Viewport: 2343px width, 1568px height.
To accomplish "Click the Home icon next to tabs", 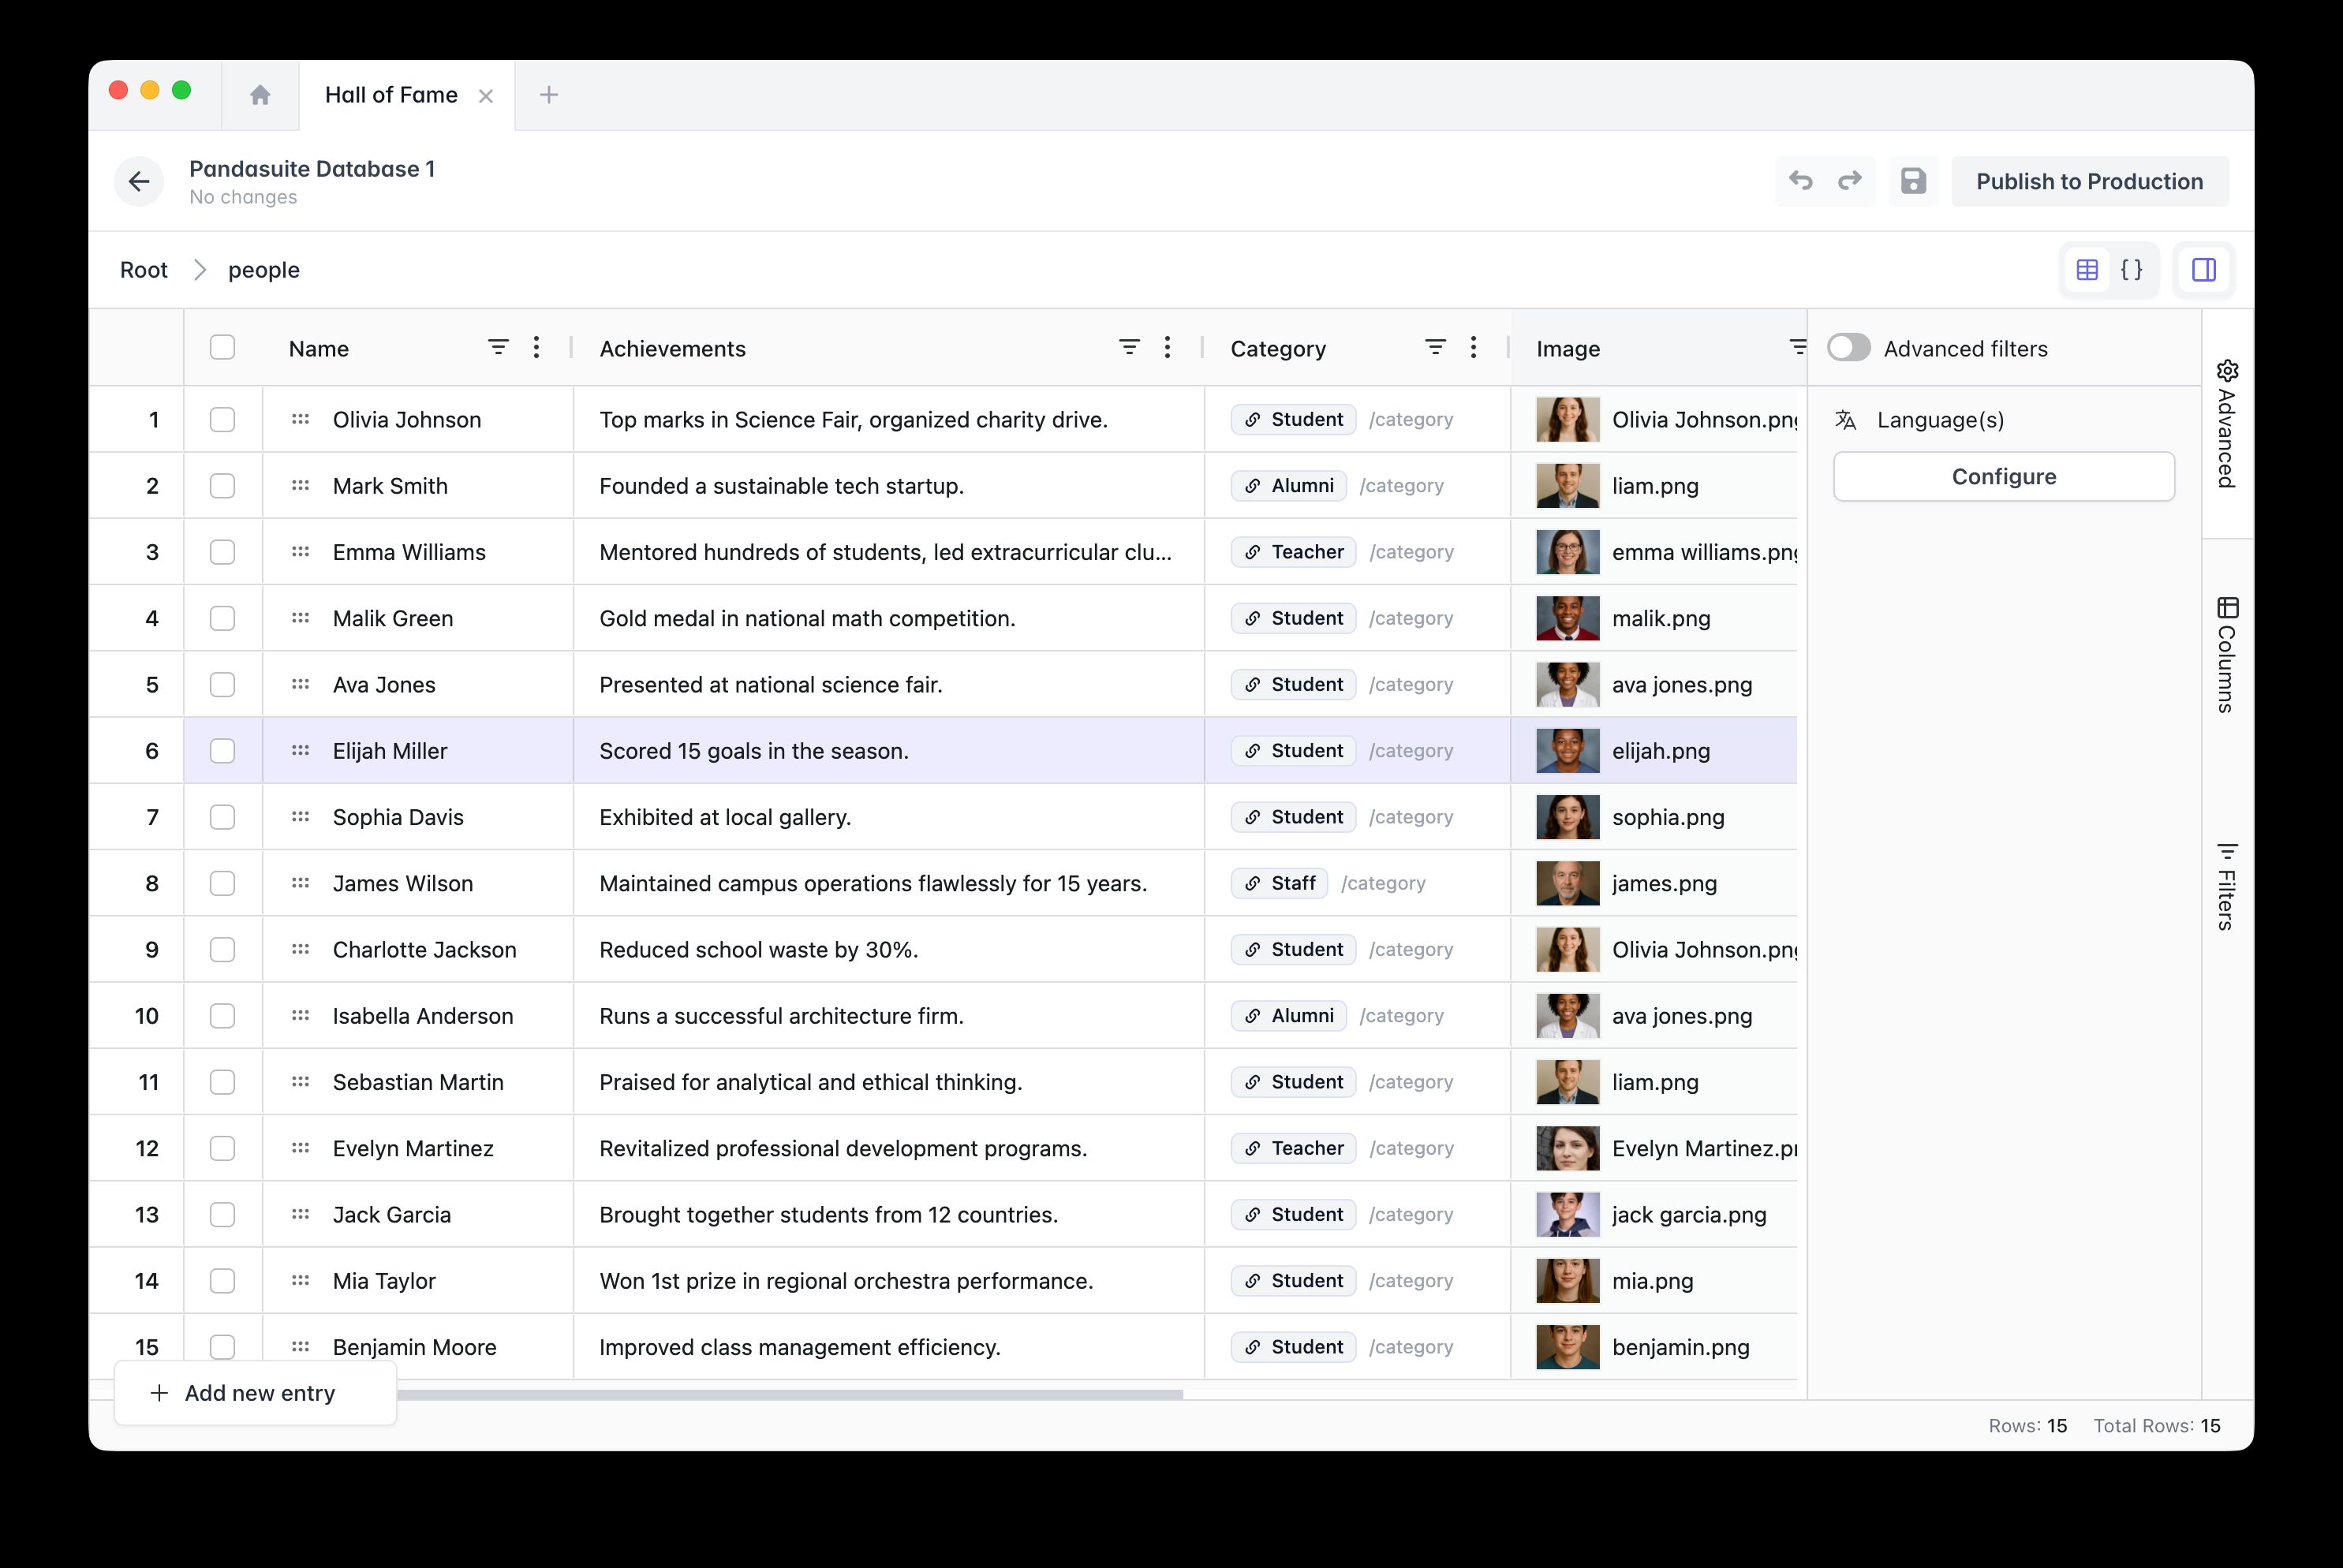I will 260,94.
